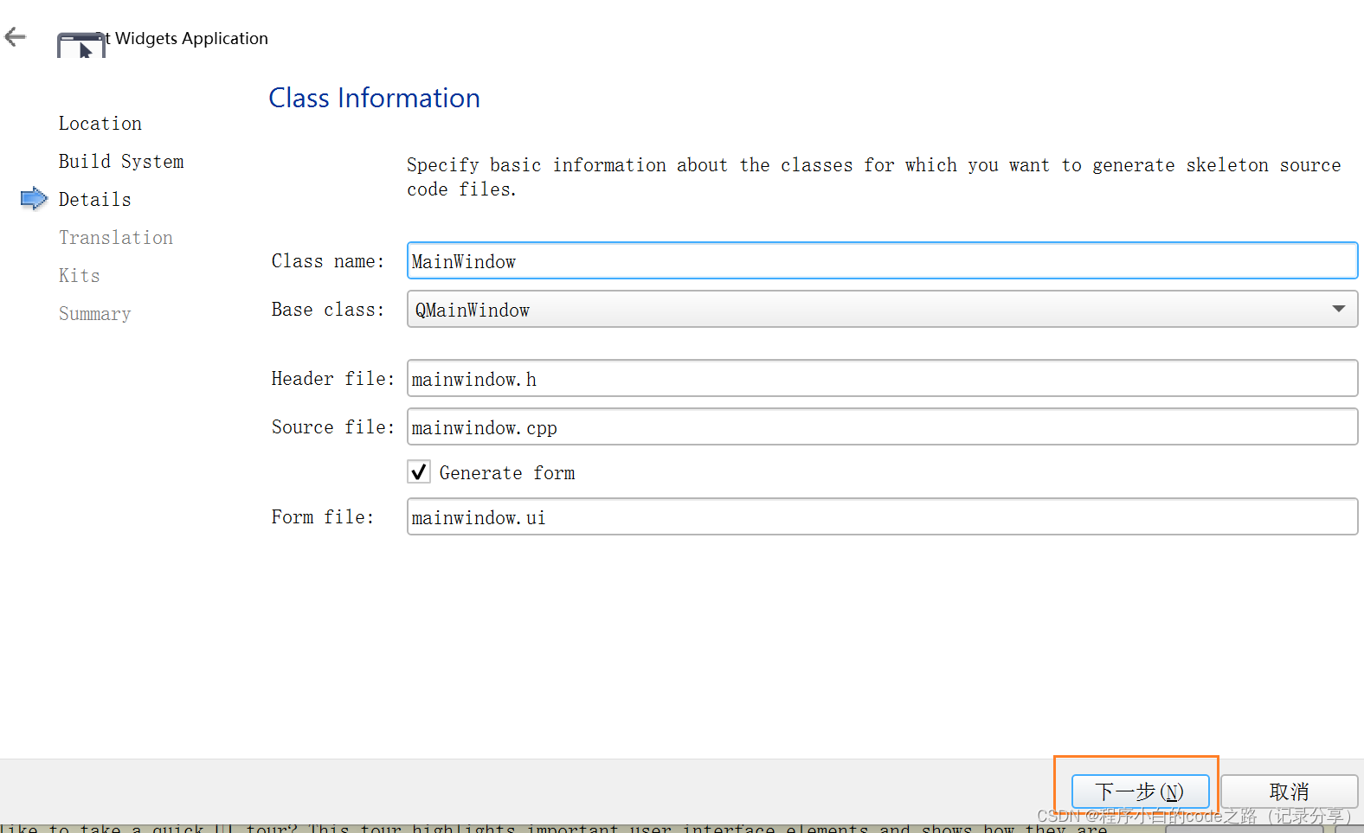
Task: Click the Header file label
Action: (x=333, y=379)
